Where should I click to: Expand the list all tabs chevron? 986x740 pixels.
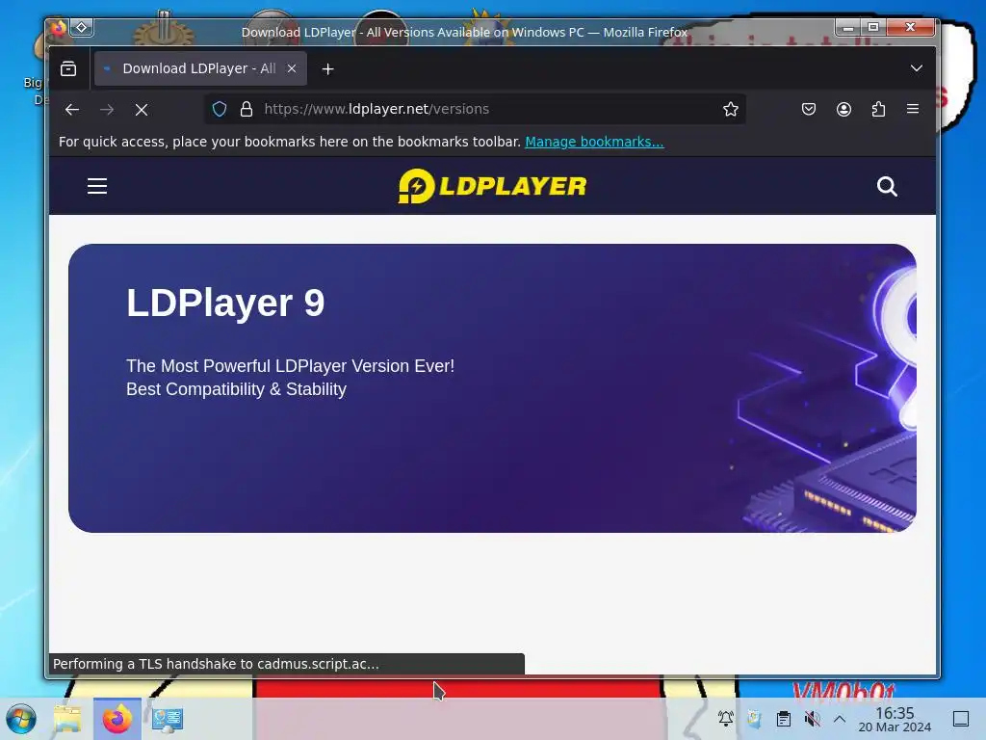917,68
